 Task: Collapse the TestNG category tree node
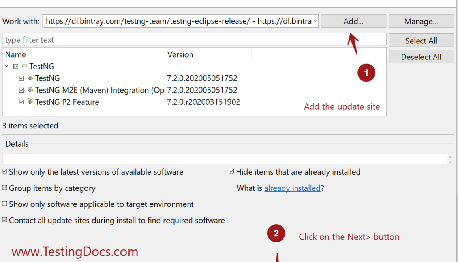pos(7,66)
